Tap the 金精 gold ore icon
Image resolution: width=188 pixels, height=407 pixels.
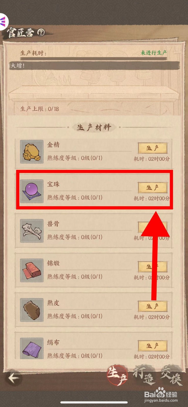(32, 152)
